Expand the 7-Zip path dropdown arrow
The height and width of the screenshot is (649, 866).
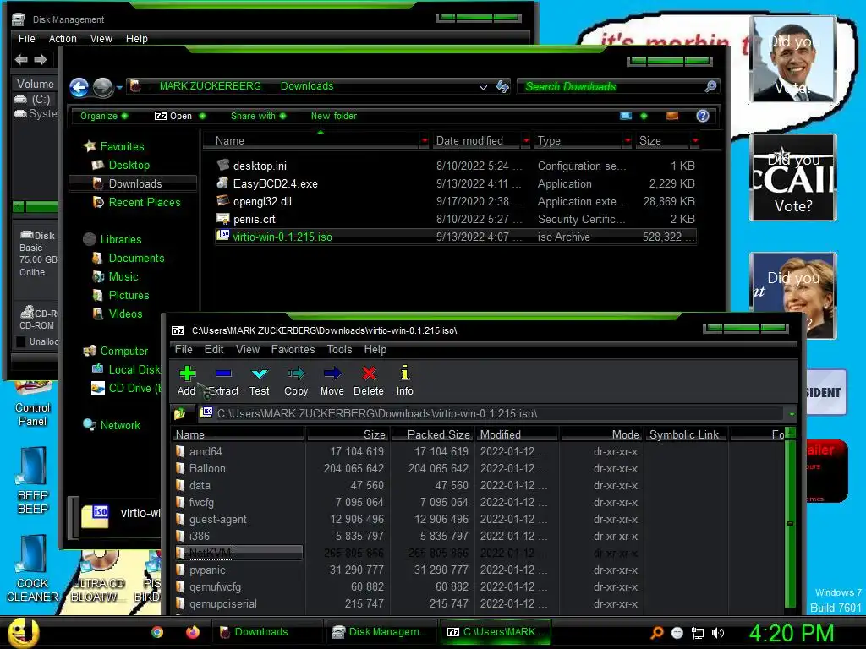[x=792, y=414]
